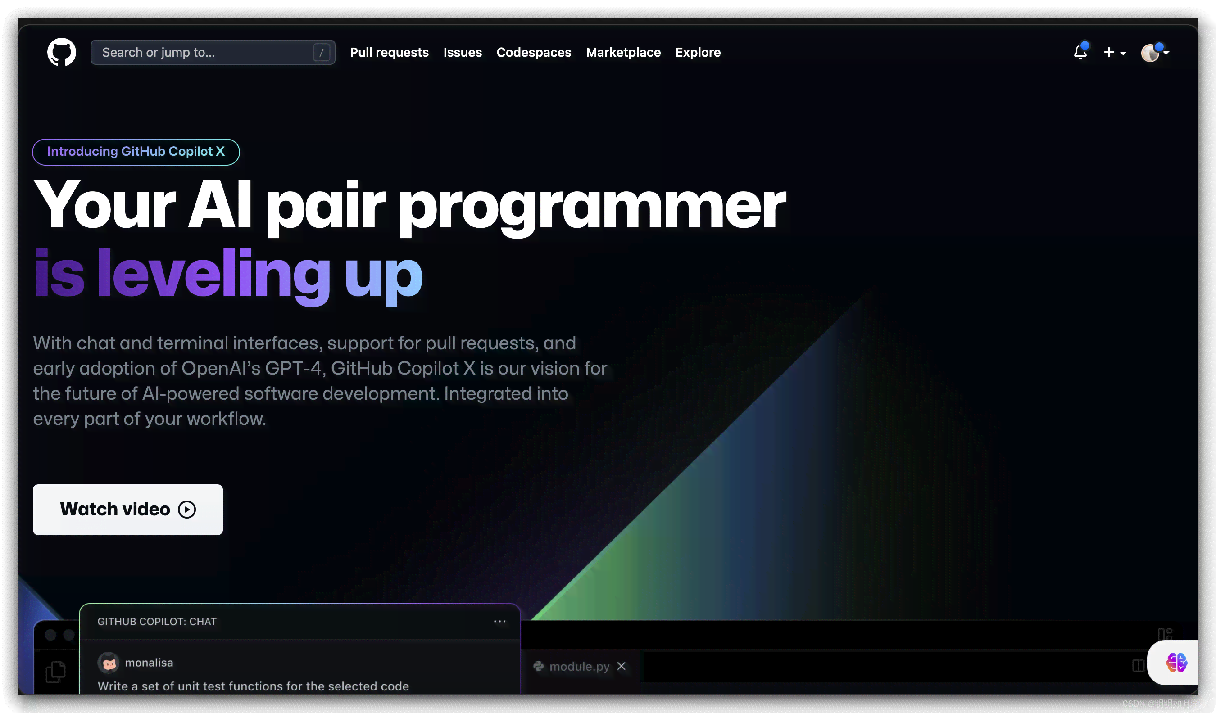This screenshot has height=713, width=1216.
Task: Select Issues menu item
Action: click(462, 52)
